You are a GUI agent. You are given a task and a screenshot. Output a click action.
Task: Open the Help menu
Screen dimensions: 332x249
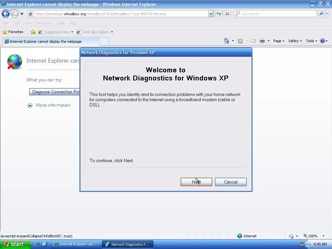(73, 23)
